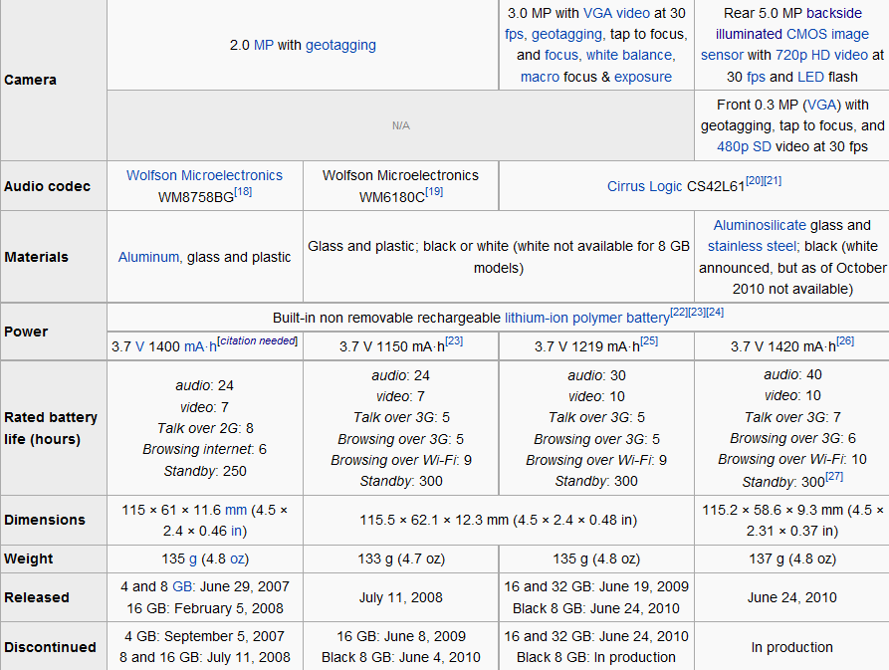Click the N/A camera cell
Viewport: 889px width, 670px height.
click(x=400, y=125)
